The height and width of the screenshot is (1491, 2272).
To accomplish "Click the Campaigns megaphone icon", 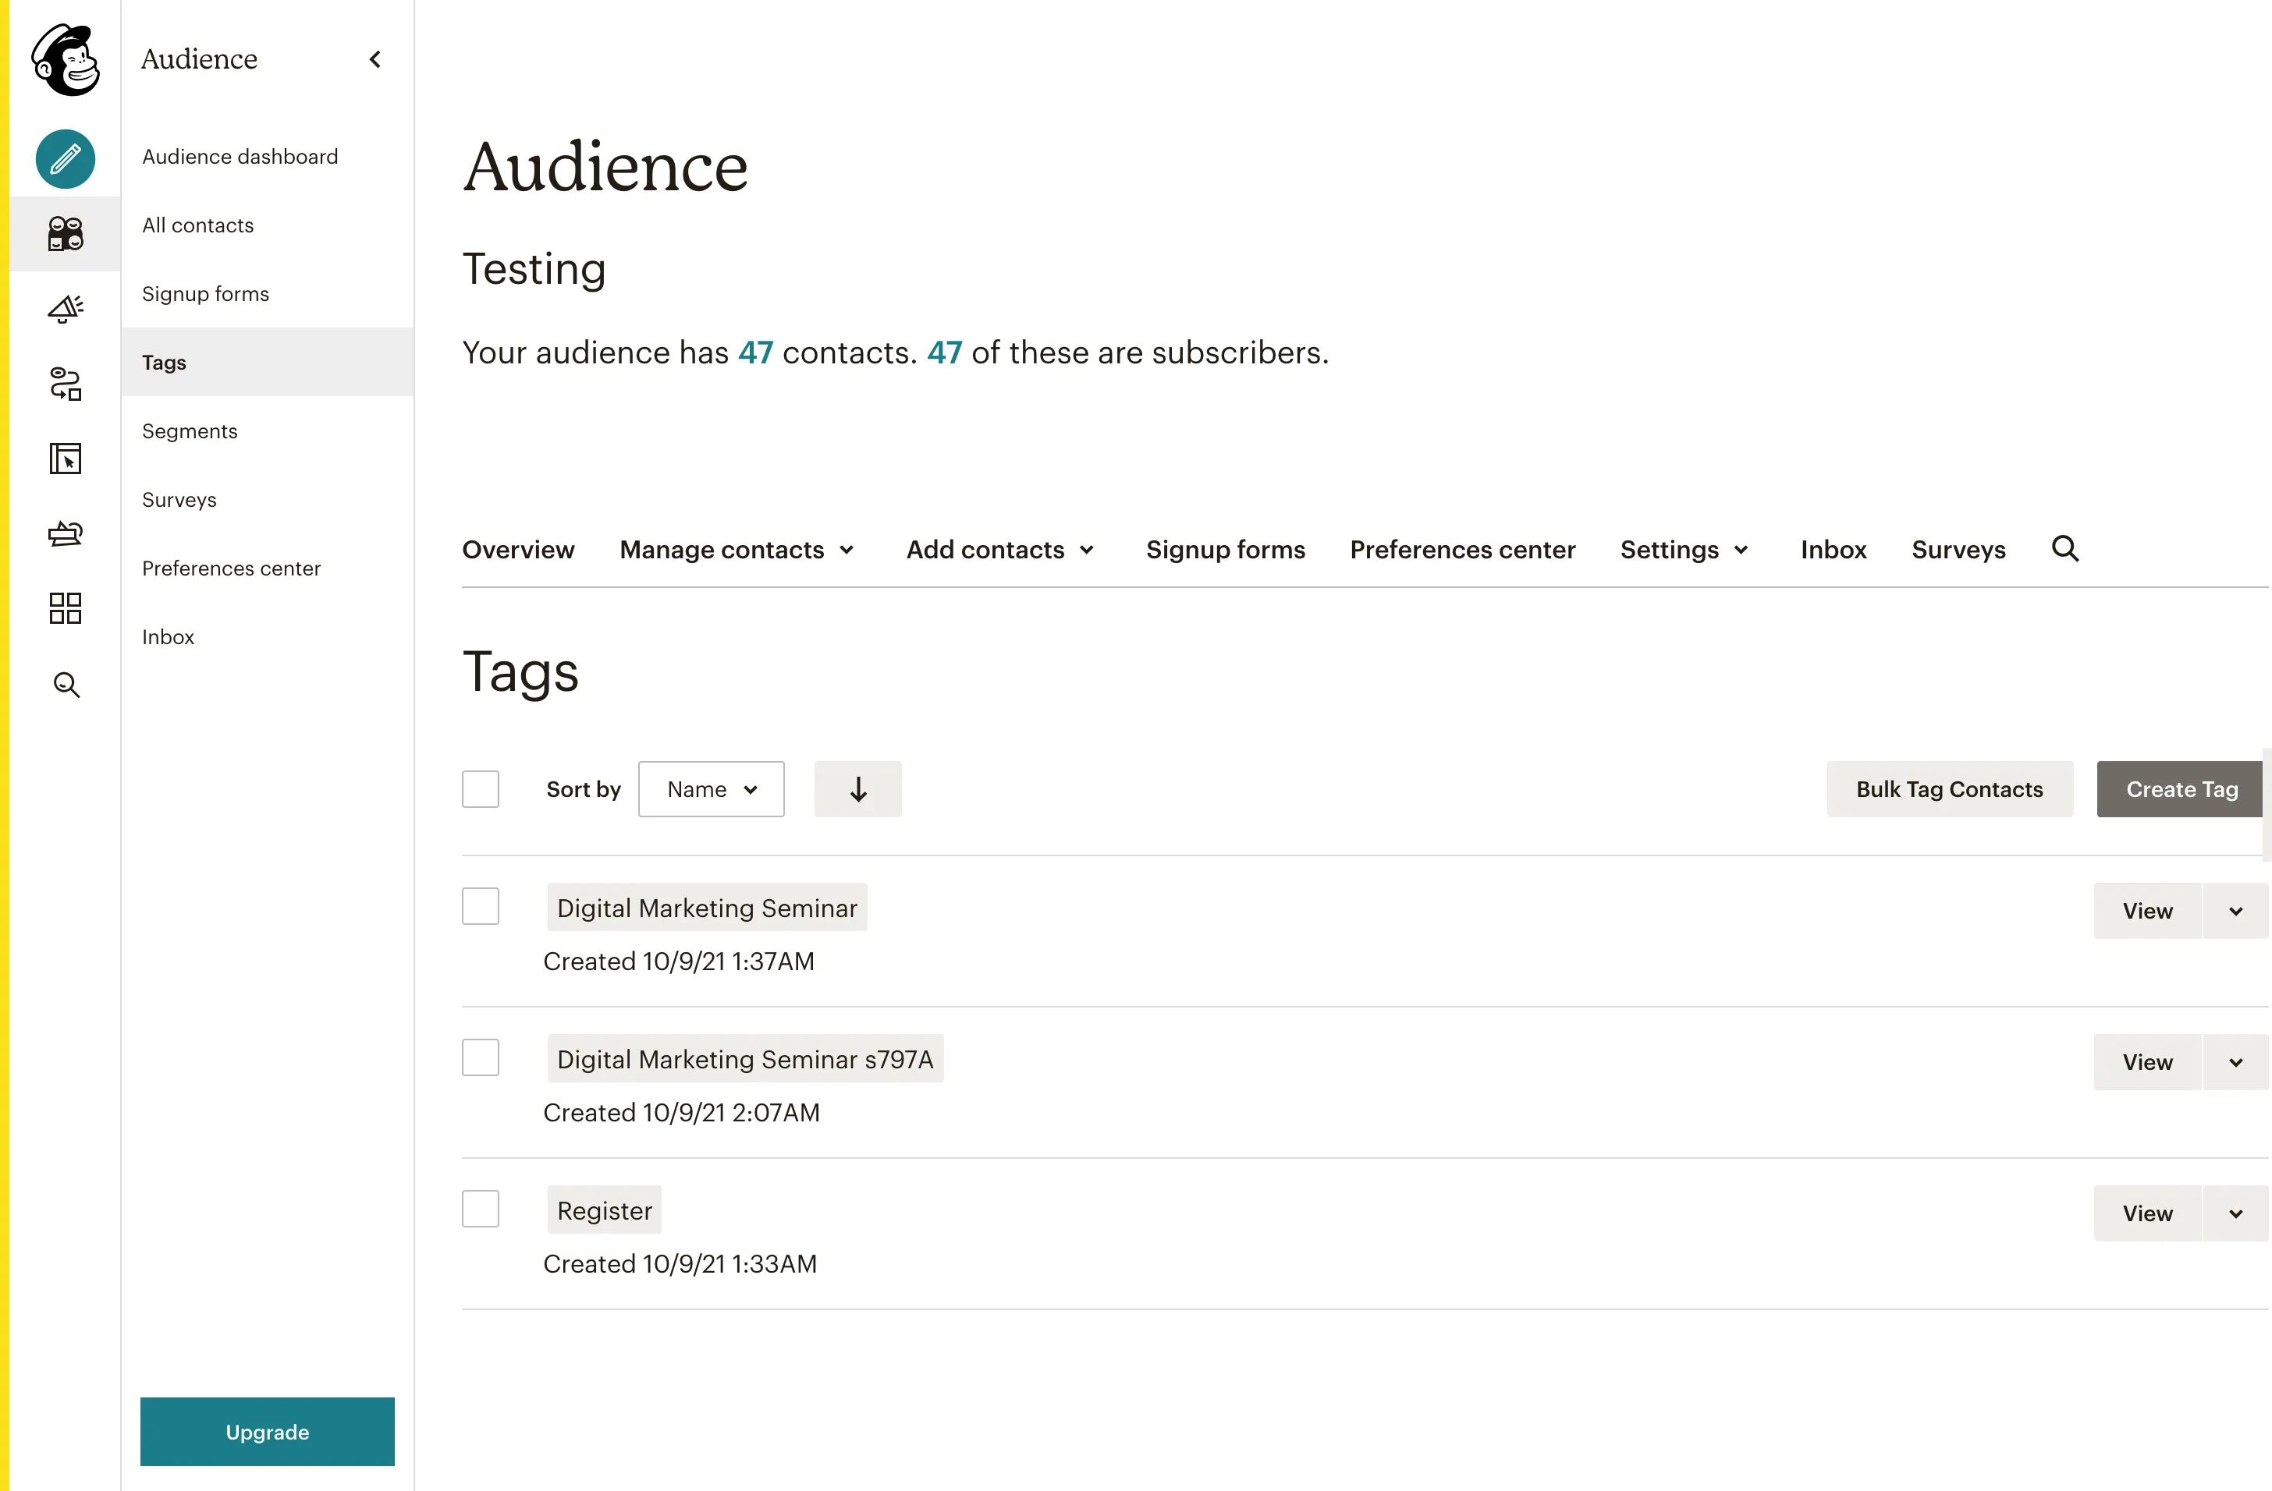I will click(x=65, y=308).
